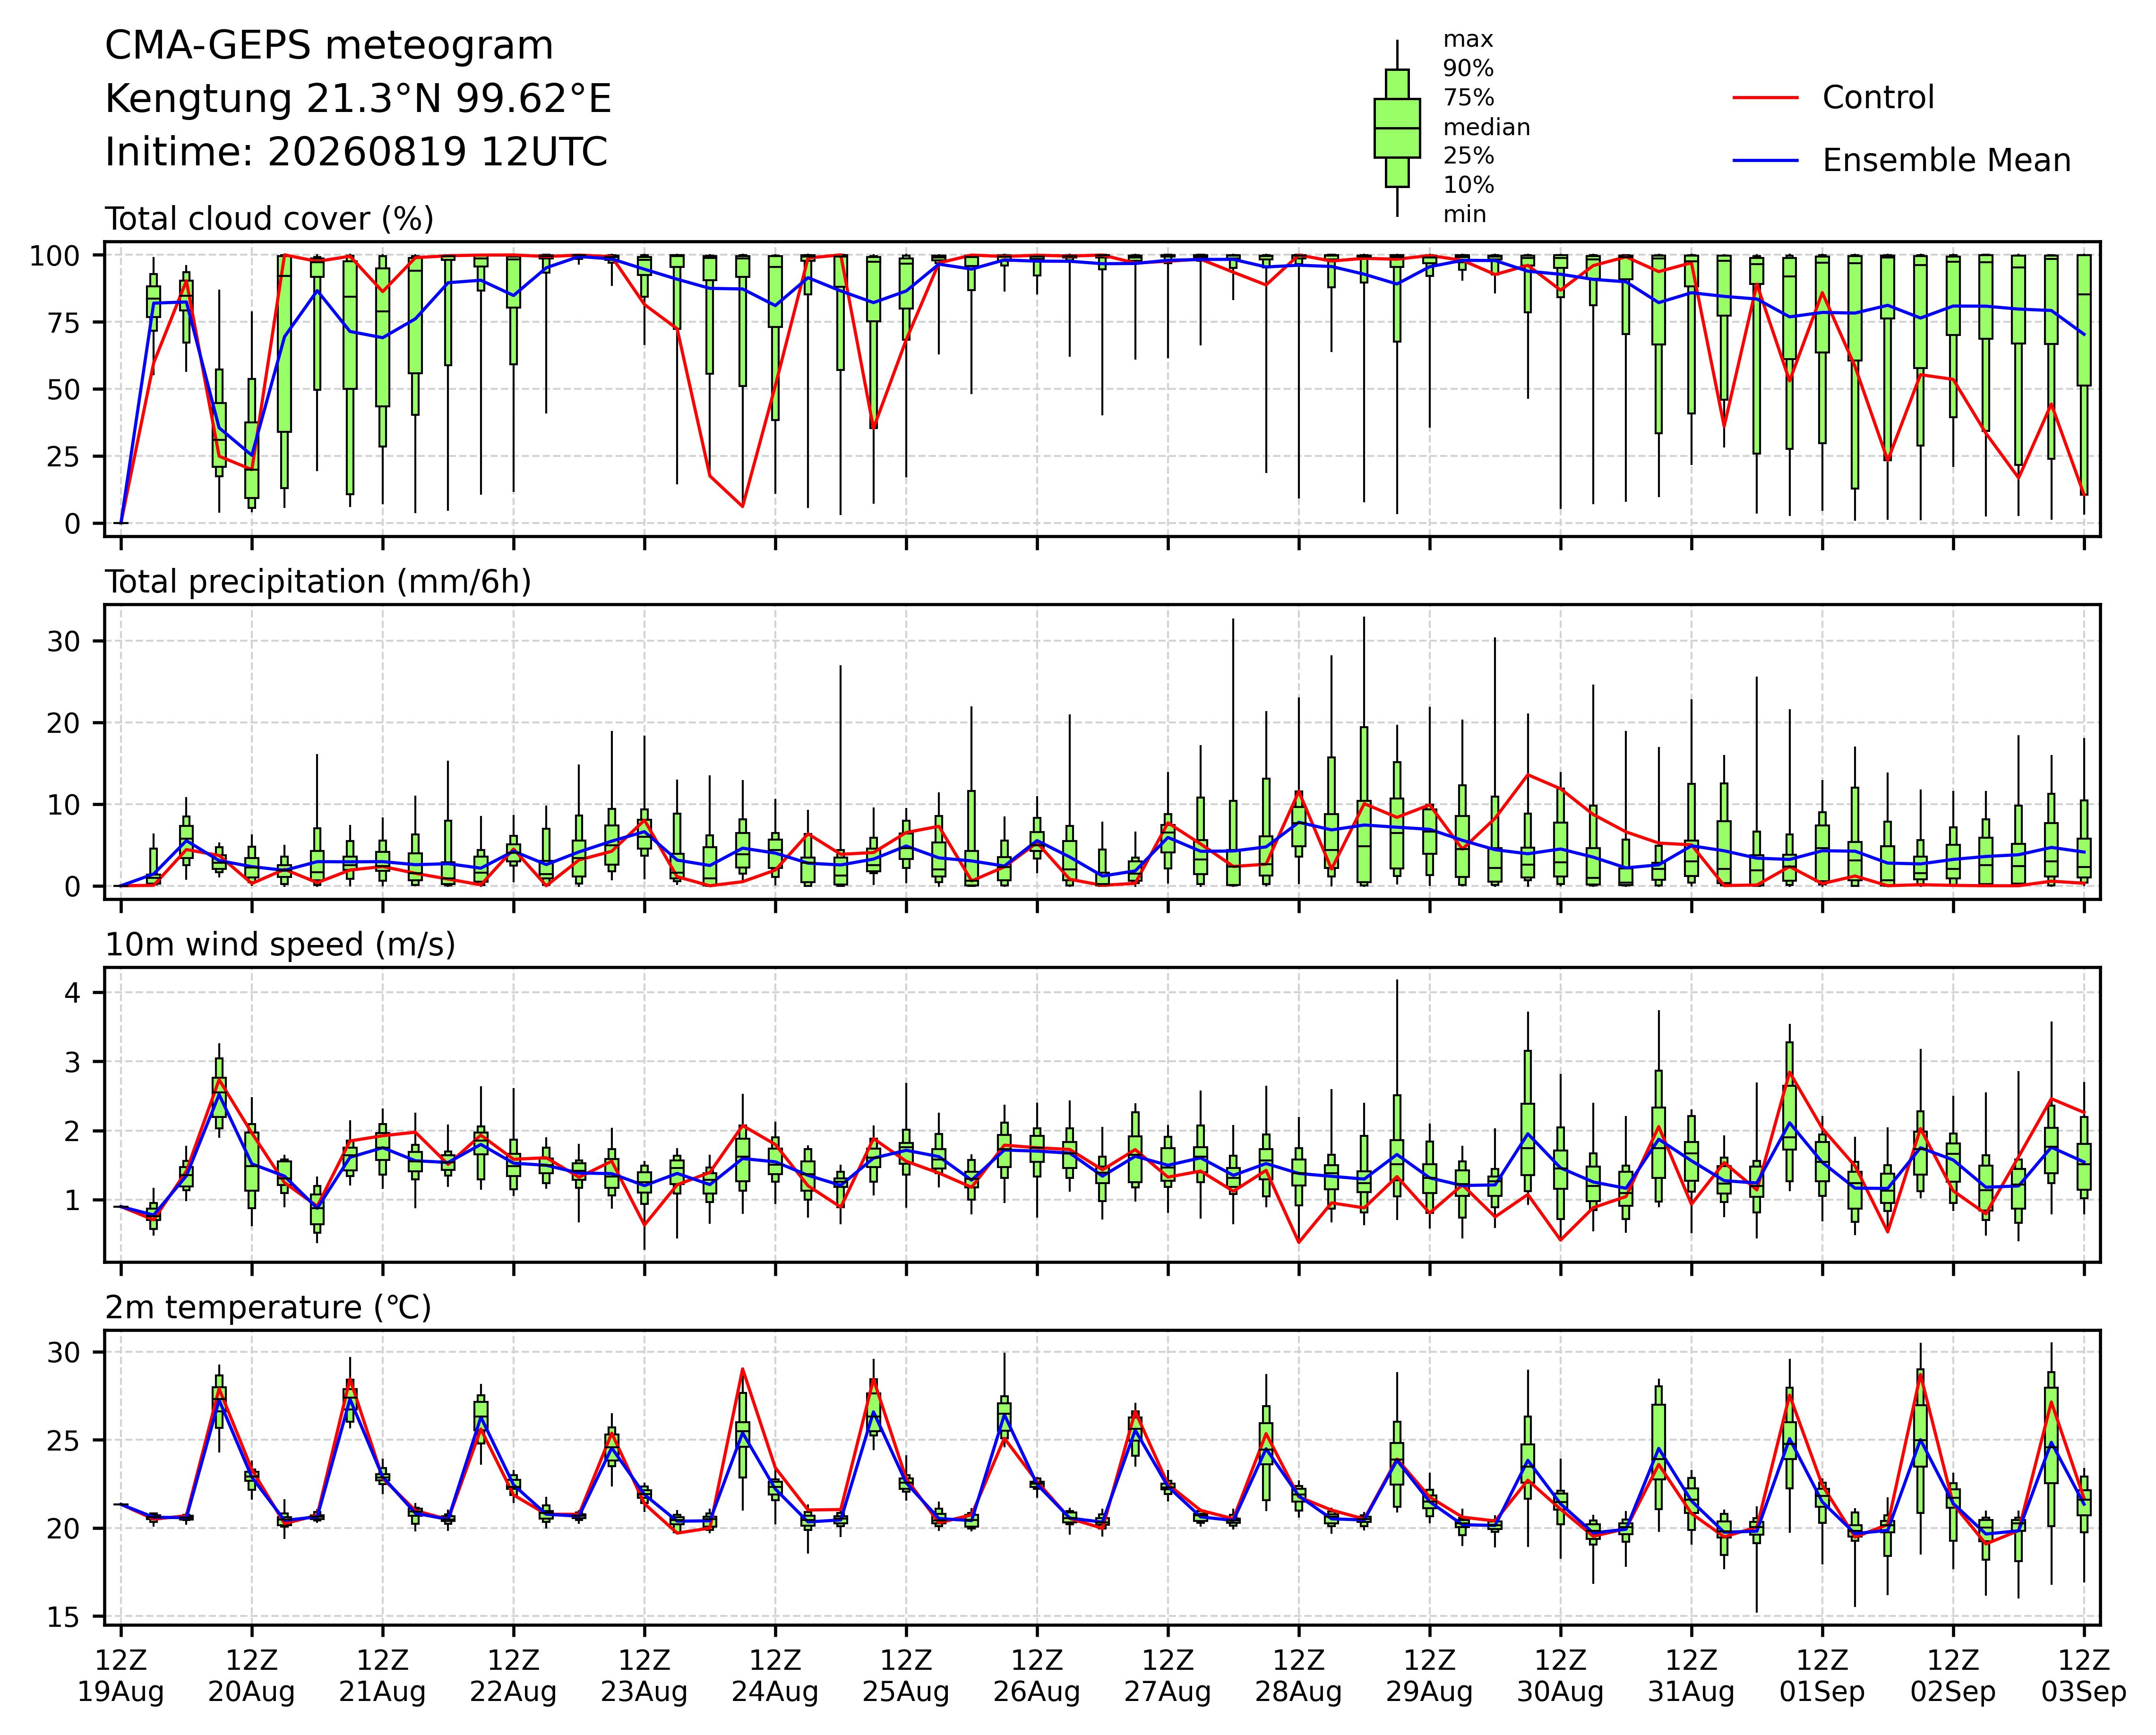Click the 10m wind speed (m/s) panel title
The width and height of the screenshot is (2156, 1735).
coord(280,945)
